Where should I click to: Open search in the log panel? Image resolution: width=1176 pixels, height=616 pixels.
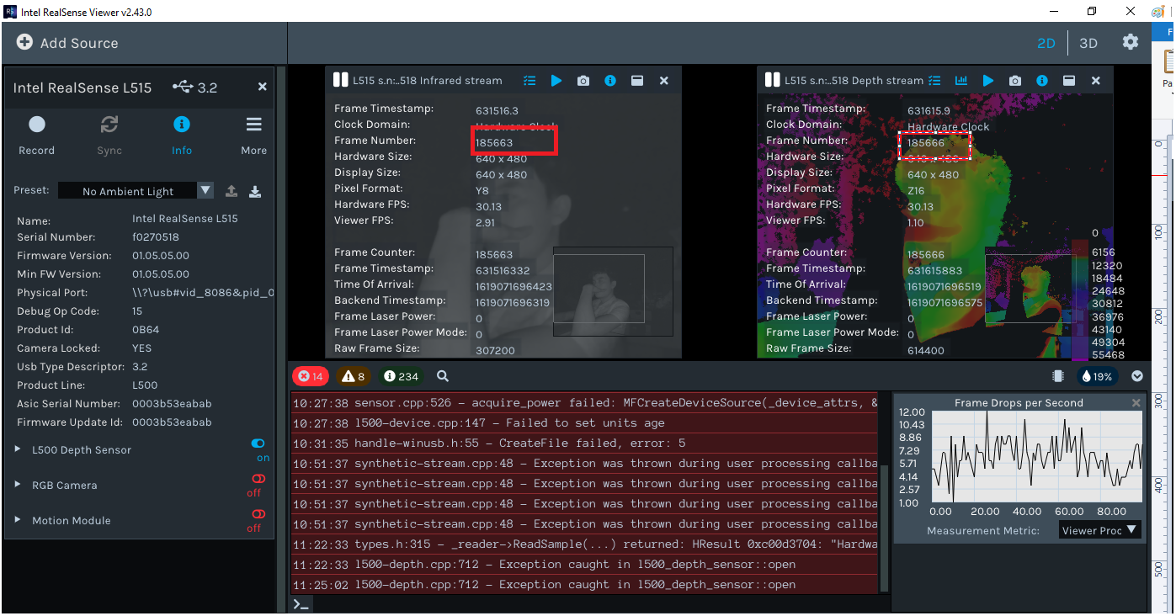click(x=442, y=376)
